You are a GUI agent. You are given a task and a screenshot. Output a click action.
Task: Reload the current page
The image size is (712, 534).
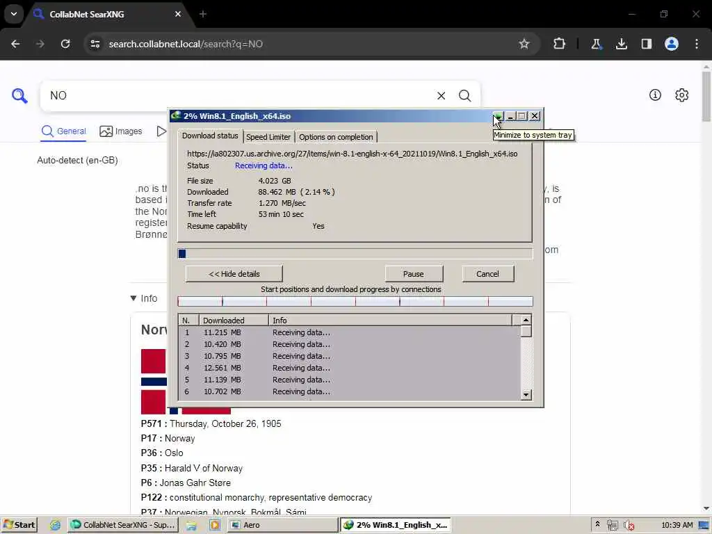click(x=65, y=44)
